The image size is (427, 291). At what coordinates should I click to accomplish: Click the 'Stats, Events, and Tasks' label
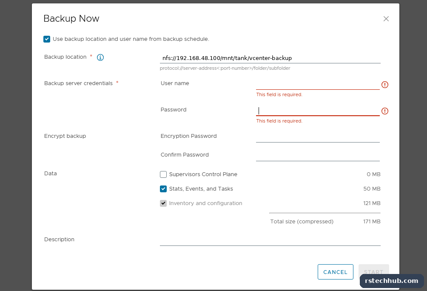tap(201, 189)
